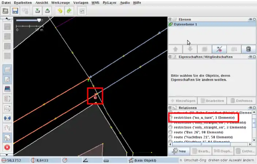Open the Vorlagen menu
This screenshot has height=164, width=257.
(80, 3)
